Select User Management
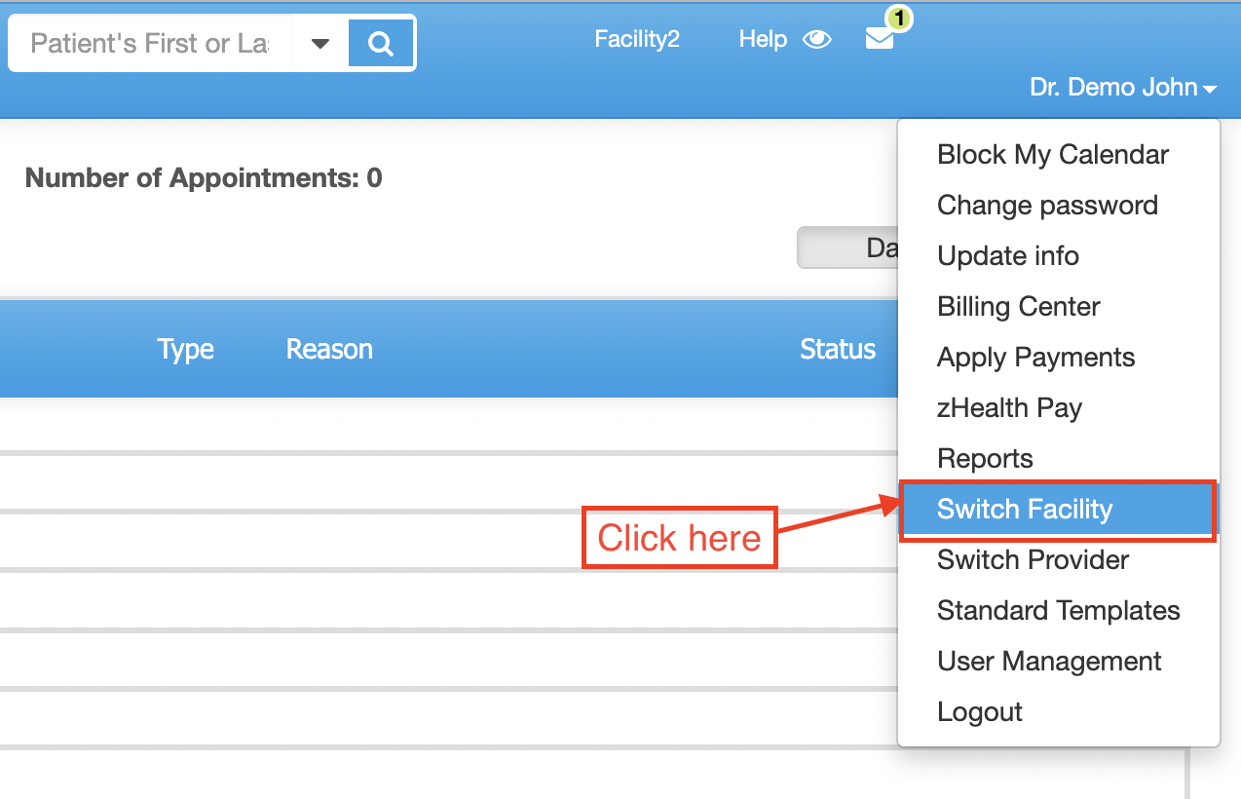 coord(1048,661)
